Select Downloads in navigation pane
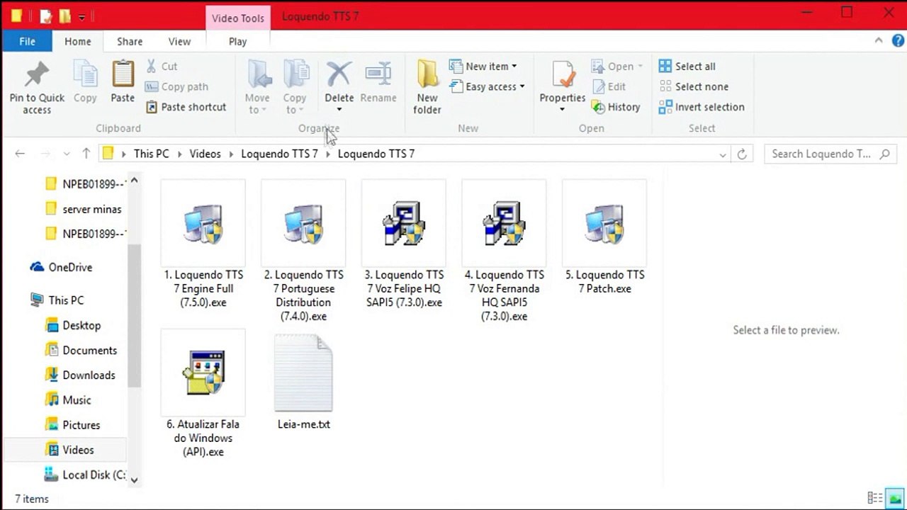Image resolution: width=907 pixels, height=510 pixels. pos(89,375)
